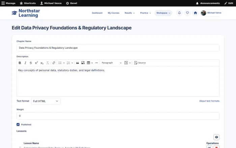The height and width of the screenshot is (148, 236).
Task: Click the Operations column header
Action: 212,143
